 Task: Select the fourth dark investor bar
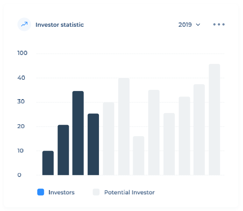point(93,144)
